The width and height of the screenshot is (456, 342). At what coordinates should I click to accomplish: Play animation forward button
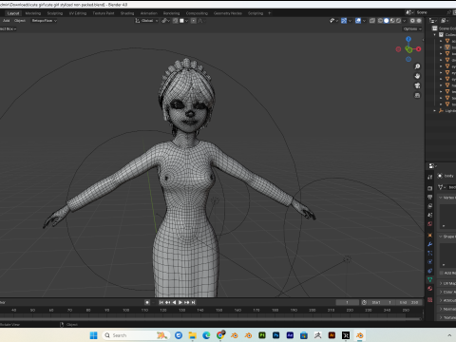tap(180, 302)
